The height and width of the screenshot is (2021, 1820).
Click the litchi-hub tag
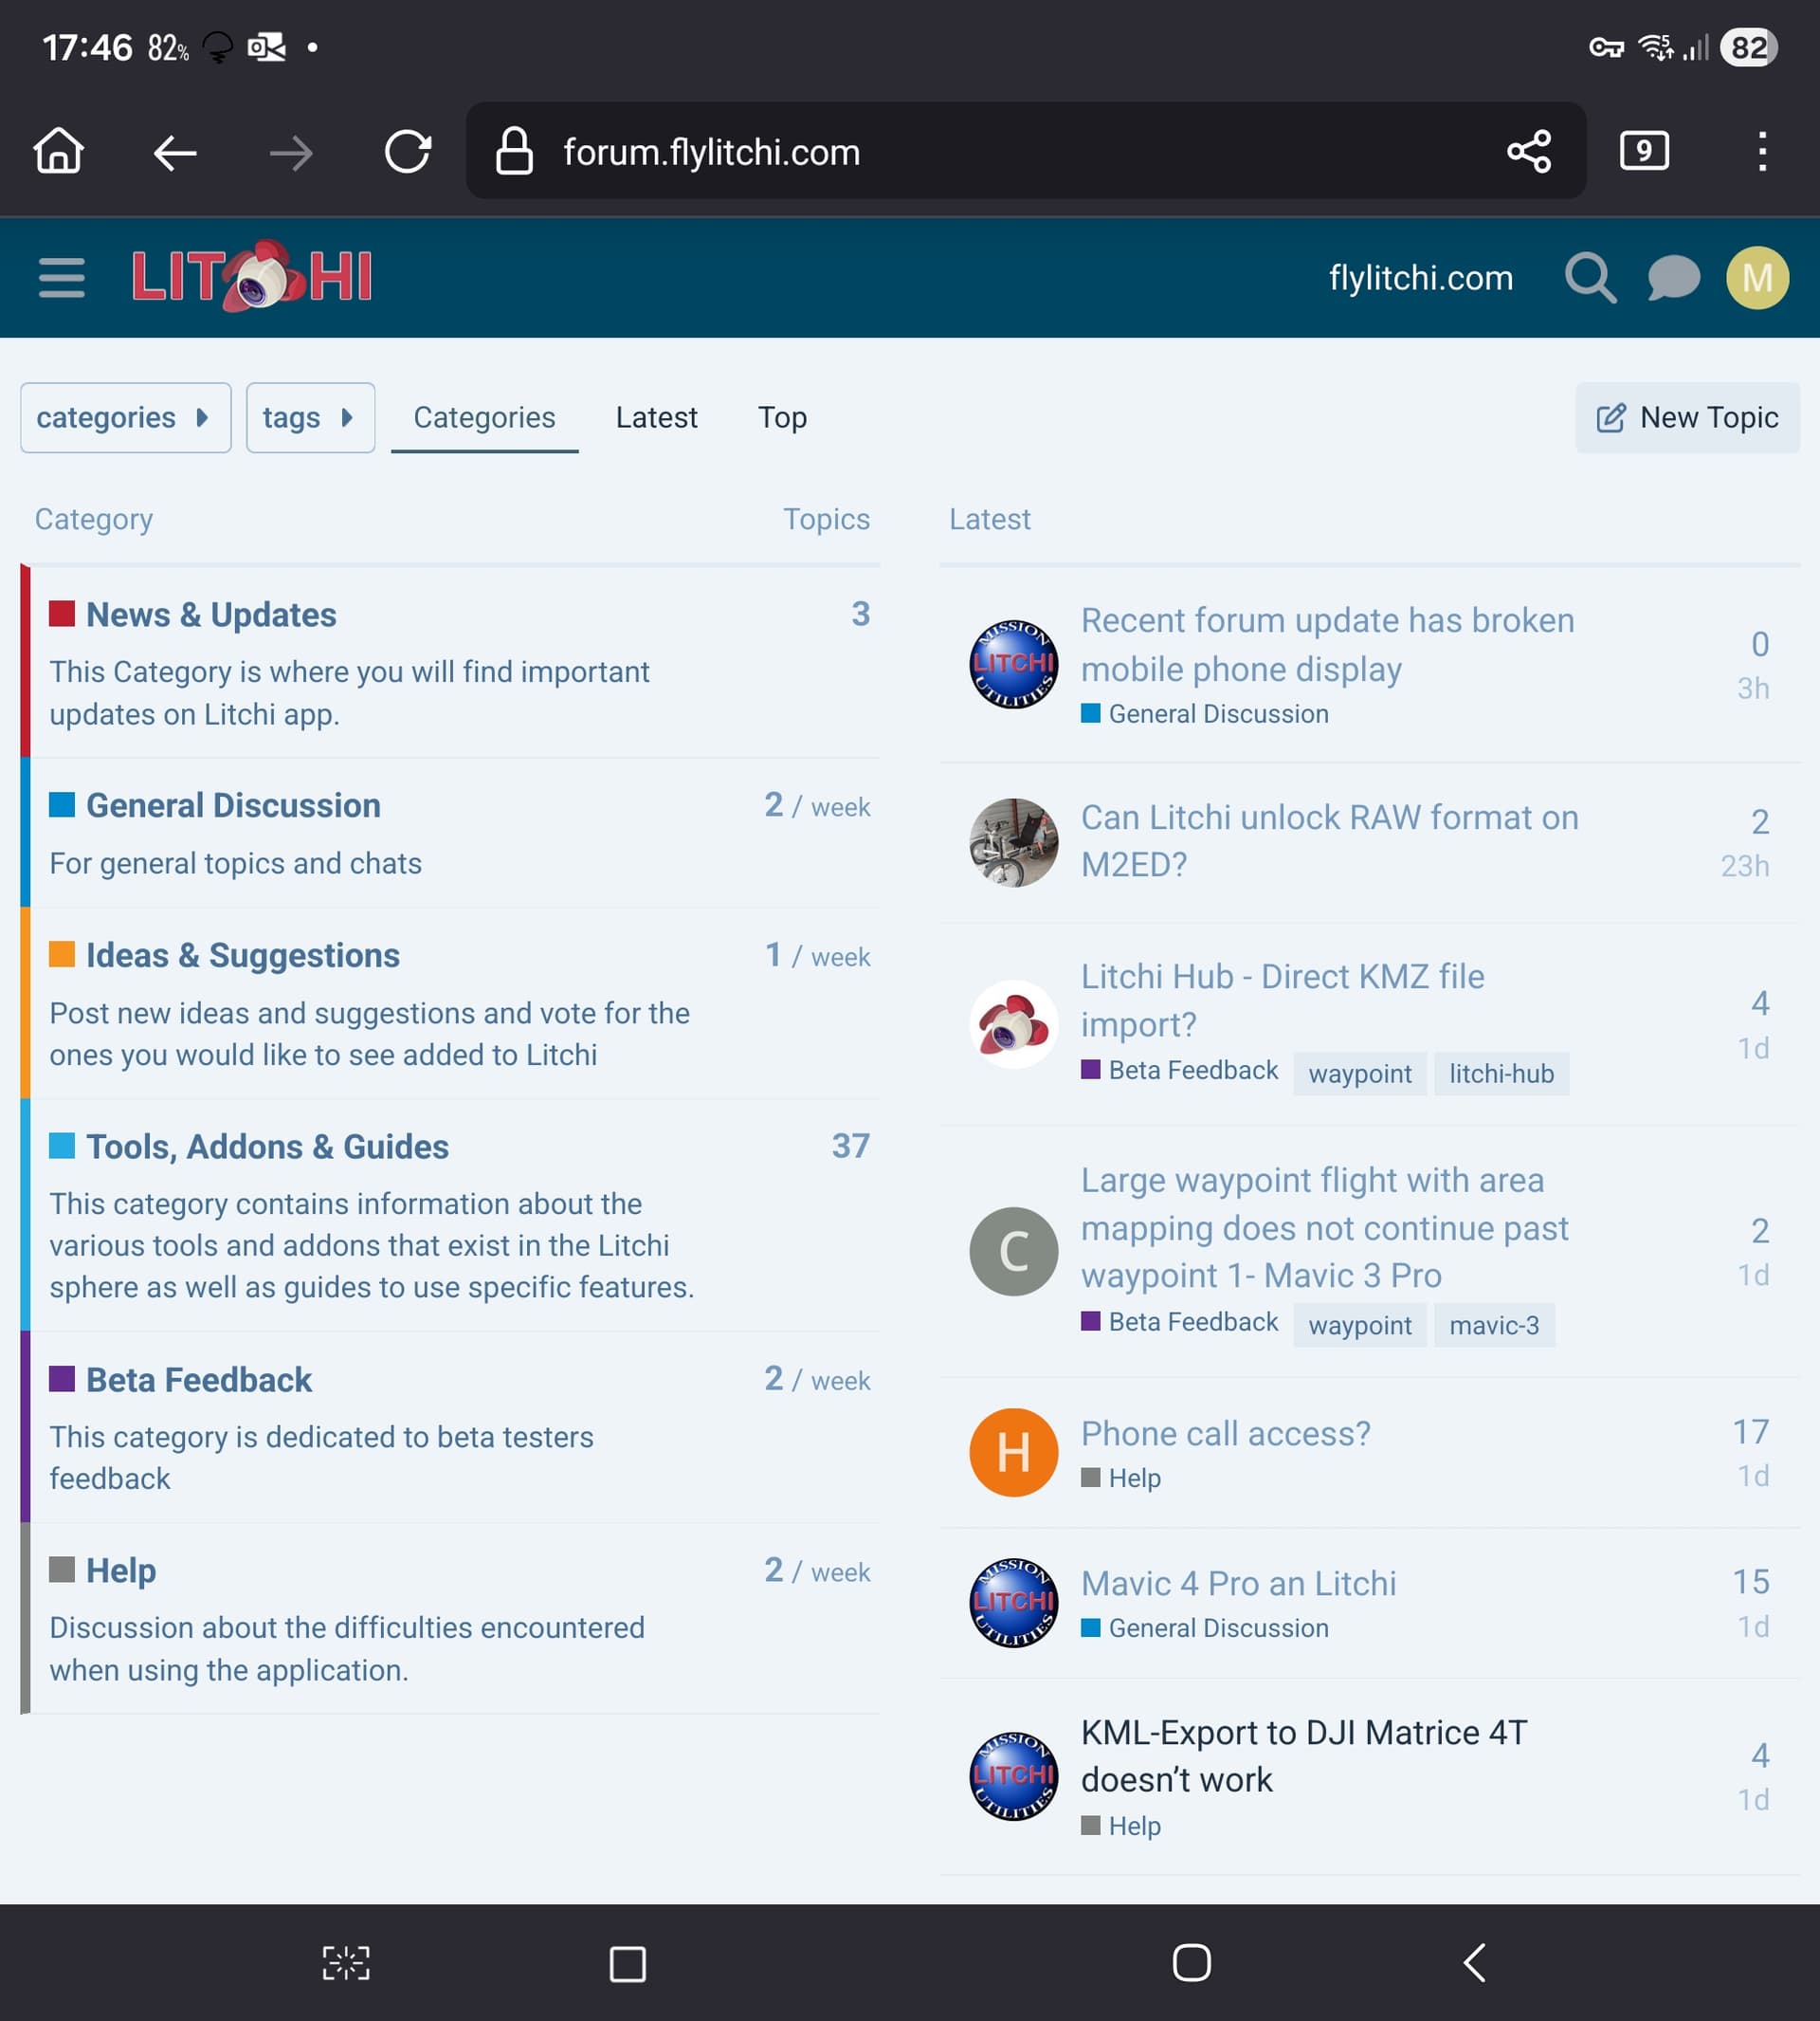coord(1501,1074)
